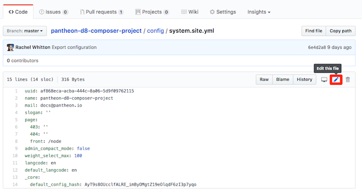Click commit hash 6e4d2a8

317,48
